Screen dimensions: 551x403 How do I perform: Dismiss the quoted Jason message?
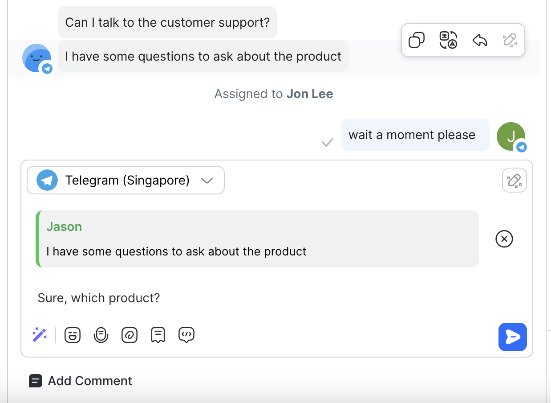tap(504, 239)
